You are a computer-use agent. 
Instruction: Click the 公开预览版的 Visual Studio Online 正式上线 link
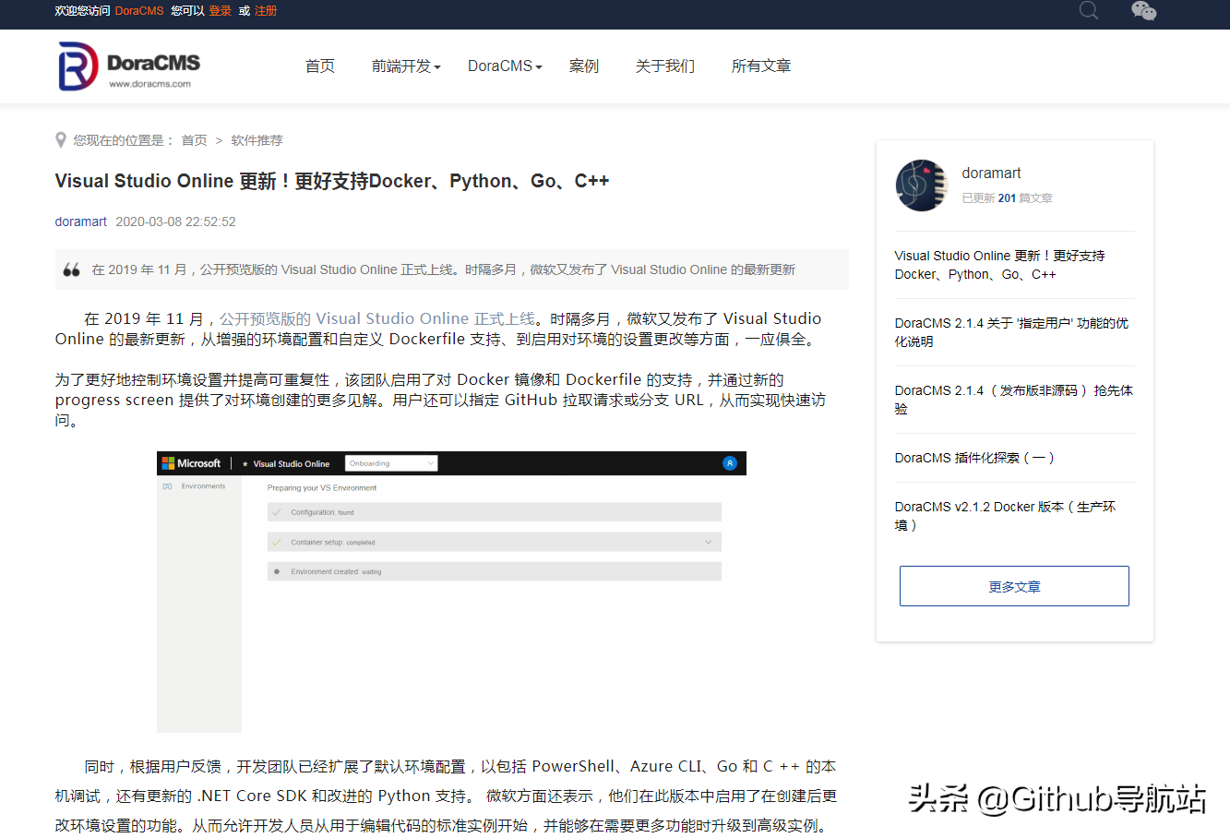[x=377, y=318]
